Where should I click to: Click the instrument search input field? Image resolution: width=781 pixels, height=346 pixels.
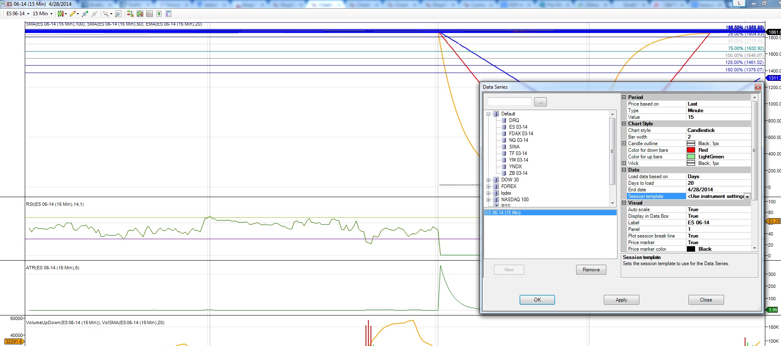(x=509, y=101)
